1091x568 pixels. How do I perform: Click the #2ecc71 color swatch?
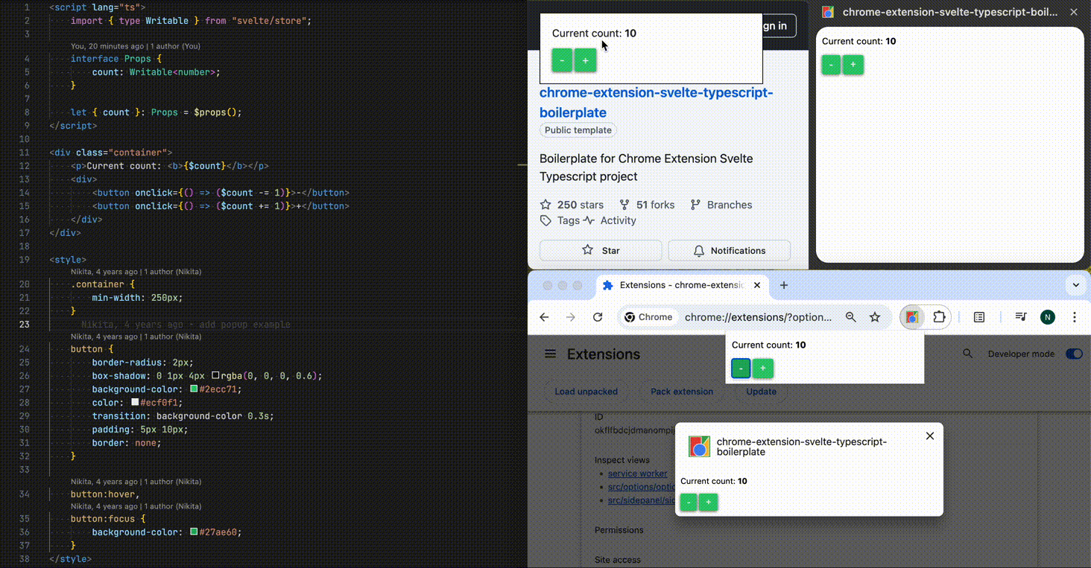tap(194, 389)
